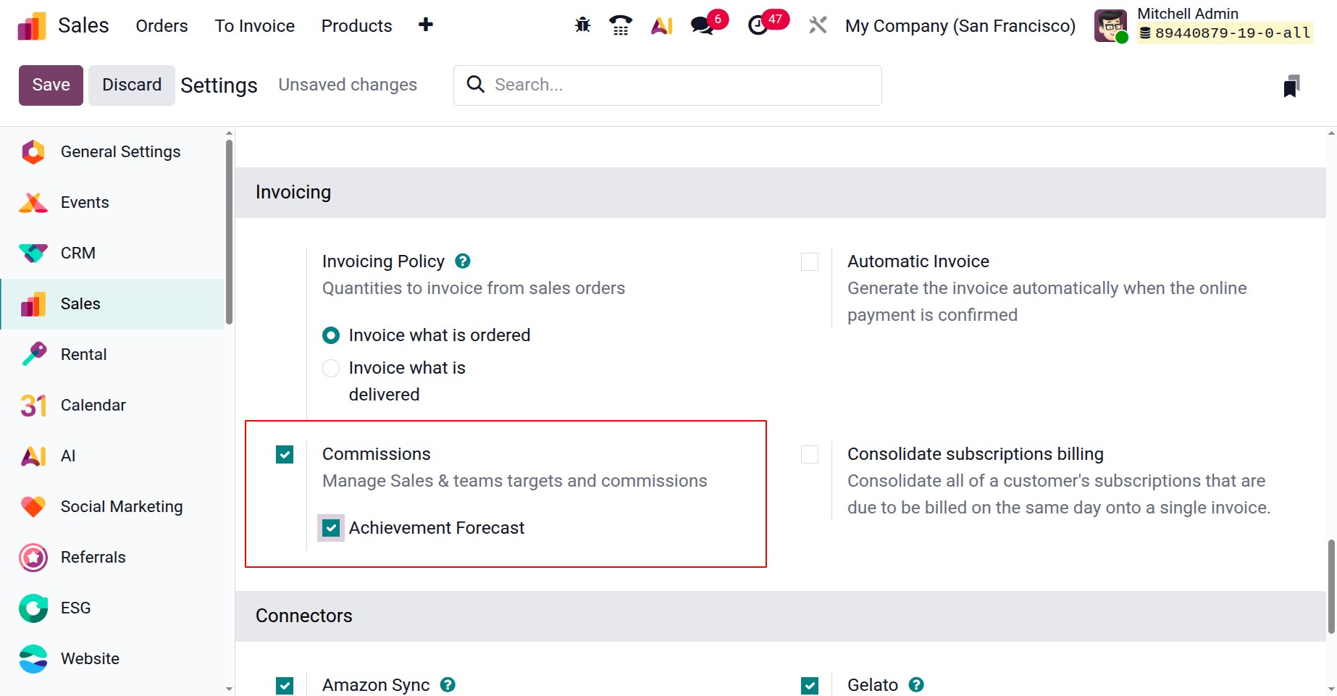Switch to the To Invoice menu
The width and height of the screenshot is (1337, 696).
tap(254, 25)
